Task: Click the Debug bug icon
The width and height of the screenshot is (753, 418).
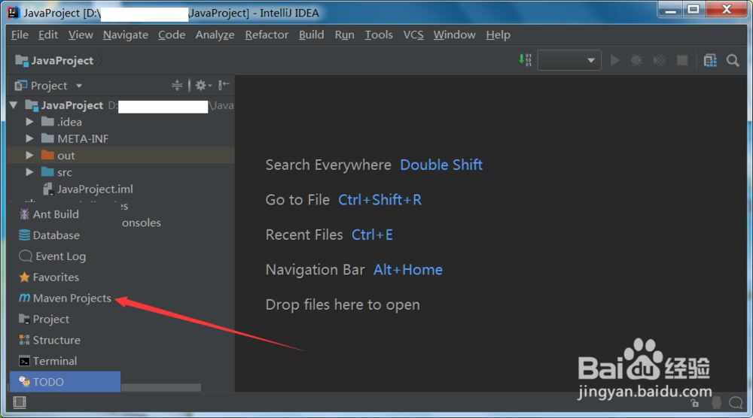Action: pyautogui.click(x=637, y=60)
